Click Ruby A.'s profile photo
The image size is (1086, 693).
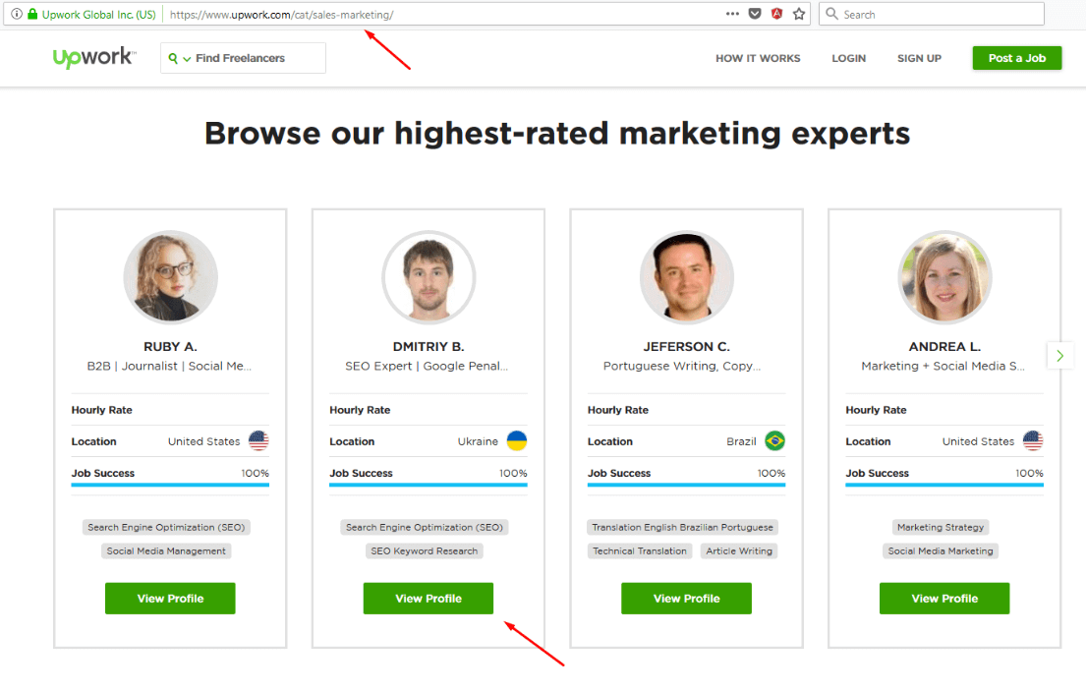tap(170, 277)
